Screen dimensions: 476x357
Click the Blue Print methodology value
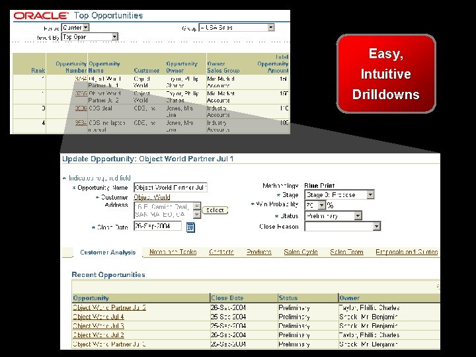pyautogui.click(x=319, y=186)
